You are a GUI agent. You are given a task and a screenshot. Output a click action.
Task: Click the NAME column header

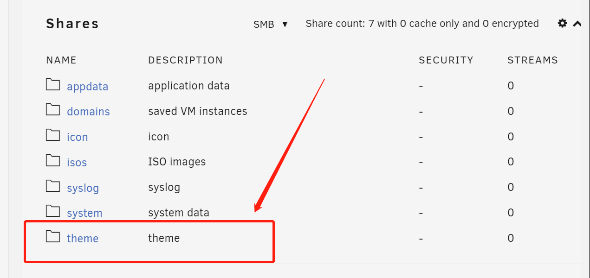[x=61, y=60]
